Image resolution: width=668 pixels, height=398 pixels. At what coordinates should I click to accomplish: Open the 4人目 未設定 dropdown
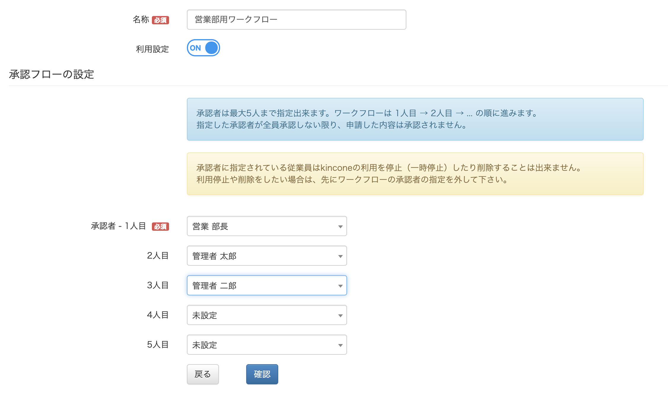tap(266, 315)
